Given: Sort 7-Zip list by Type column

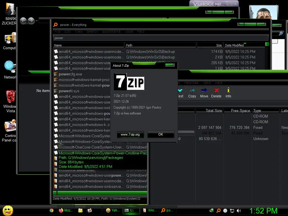Looking at the screenshot, I should pyautogui.click(x=265, y=111).
